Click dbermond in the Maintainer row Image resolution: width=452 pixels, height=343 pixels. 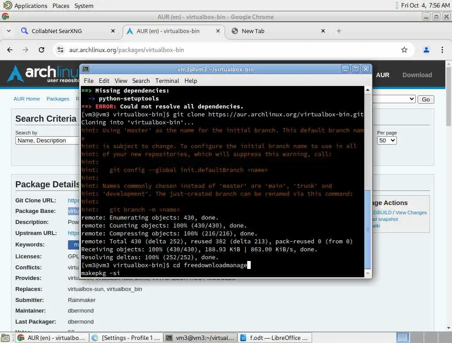[81, 311]
